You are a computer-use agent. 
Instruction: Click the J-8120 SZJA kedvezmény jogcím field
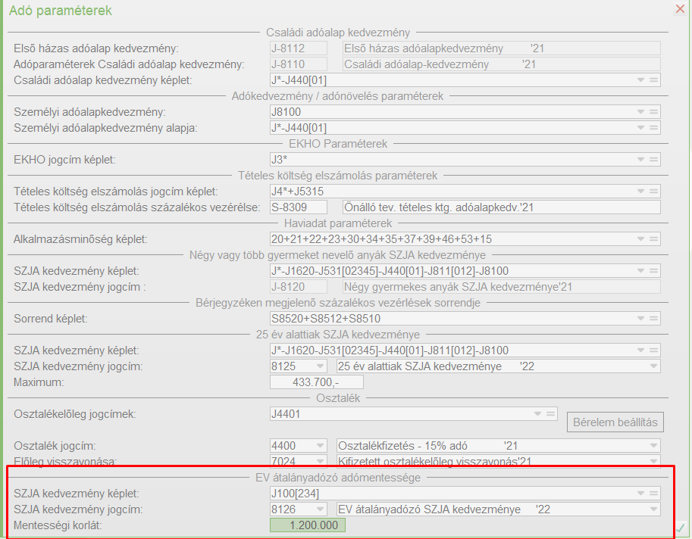pyautogui.click(x=299, y=287)
